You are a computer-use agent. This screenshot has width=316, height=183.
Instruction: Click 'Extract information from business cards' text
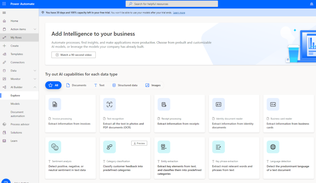[x=288, y=126]
